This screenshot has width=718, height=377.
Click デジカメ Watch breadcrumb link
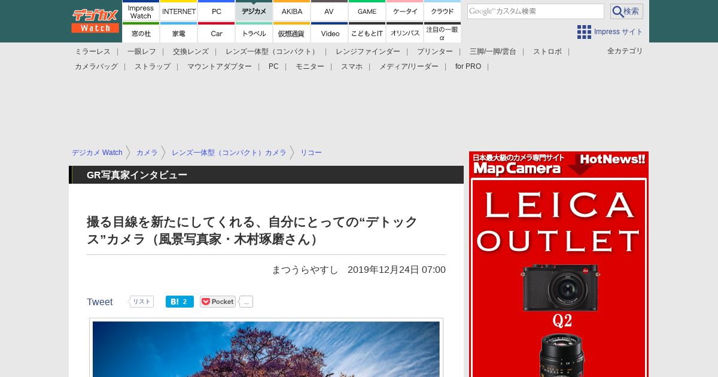(x=97, y=153)
